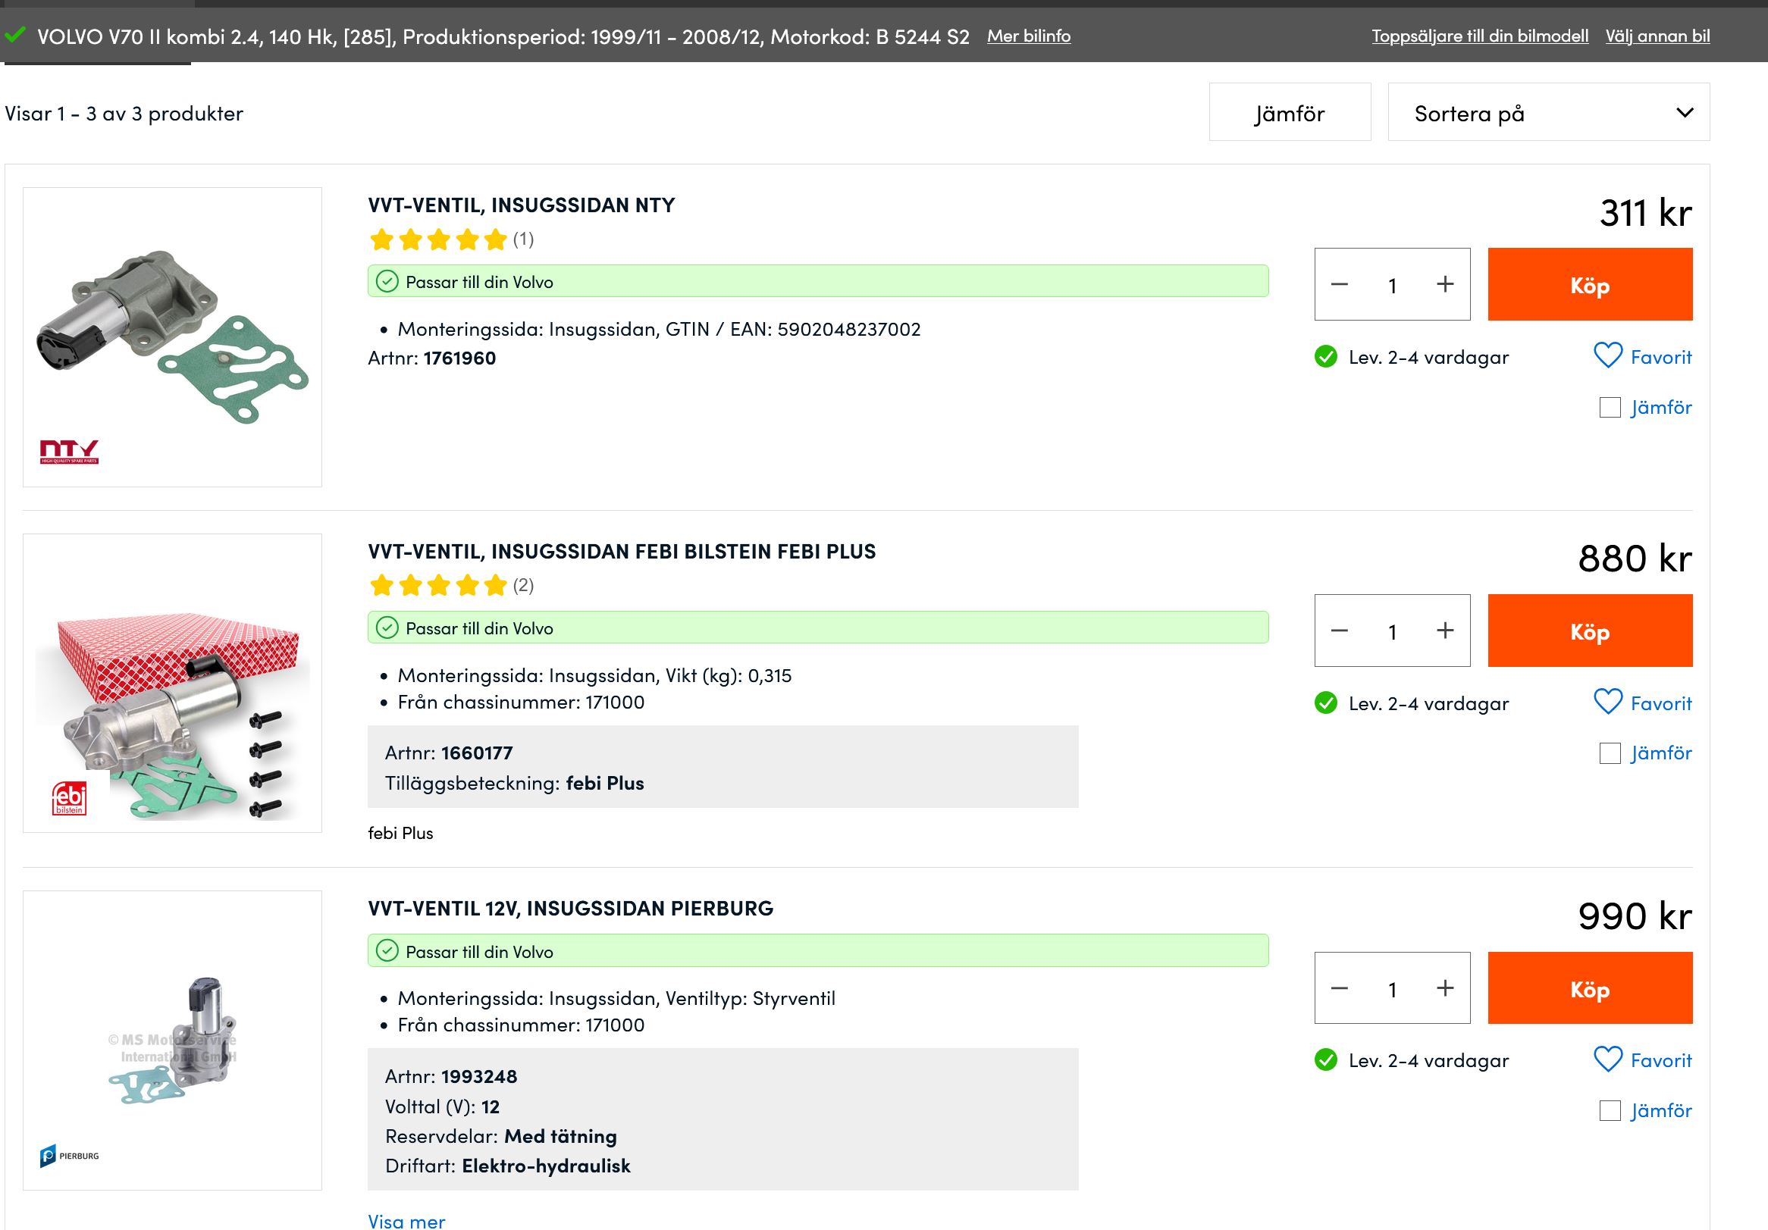This screenshot has width=1768, height=1230.
Task: Decrease quantity of the NTY valve
Action: (1339, 284)
